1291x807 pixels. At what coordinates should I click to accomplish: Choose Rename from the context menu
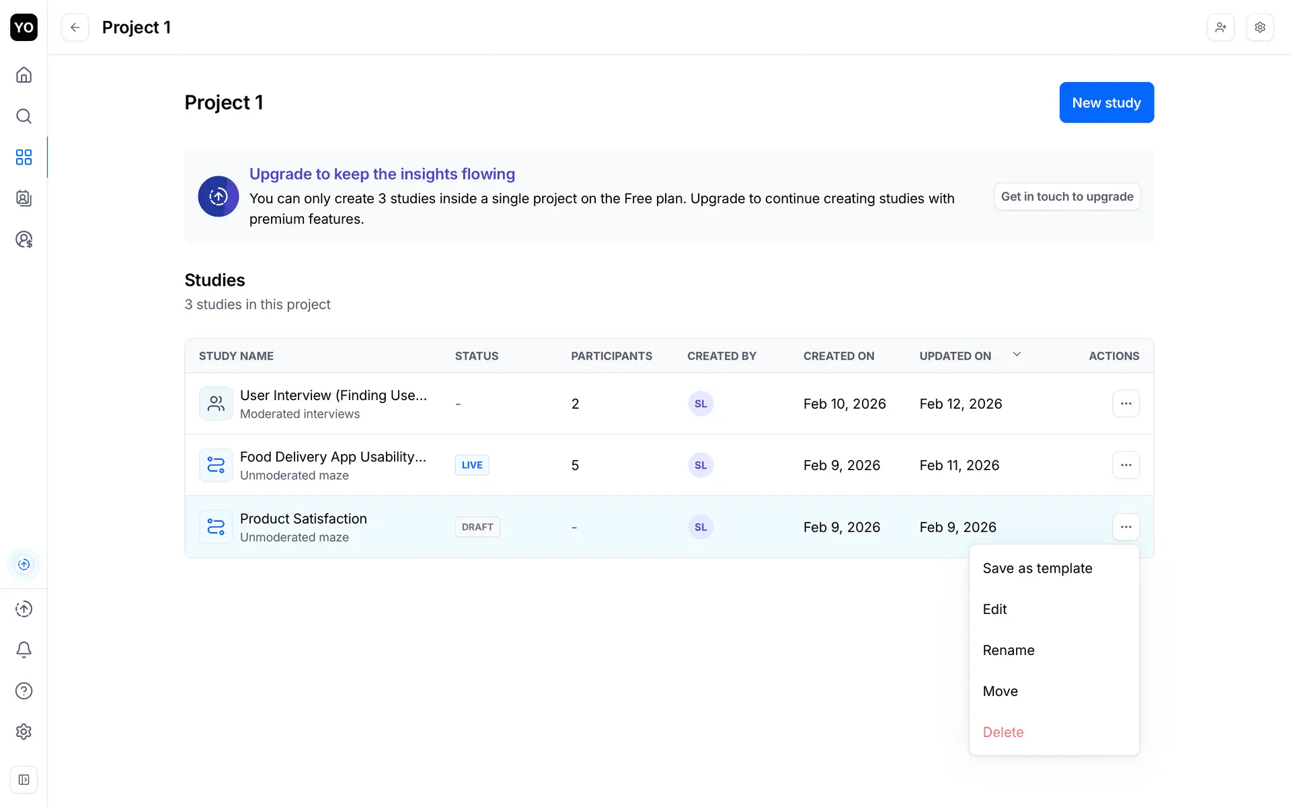click(1008, 650)
